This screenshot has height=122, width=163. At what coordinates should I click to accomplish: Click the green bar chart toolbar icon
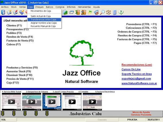coord(65,12)
